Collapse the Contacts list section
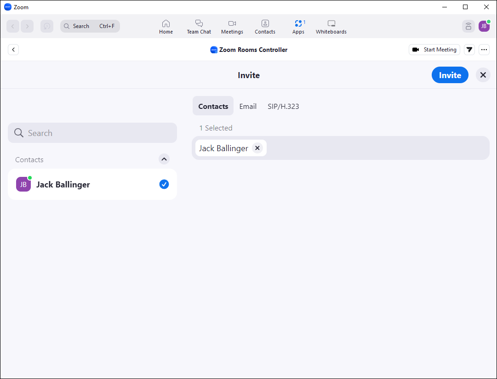The width and height of the screenshot is (497, 379). [164, 159]
